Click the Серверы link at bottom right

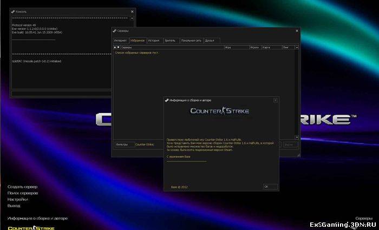364,218
